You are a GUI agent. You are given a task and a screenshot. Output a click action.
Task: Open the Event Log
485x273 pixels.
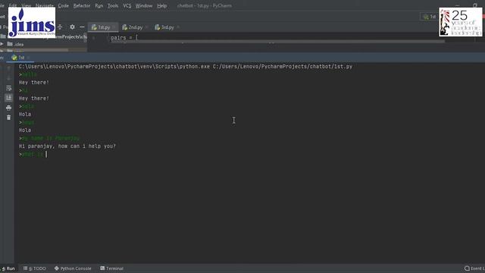click(x=474, y=268)
